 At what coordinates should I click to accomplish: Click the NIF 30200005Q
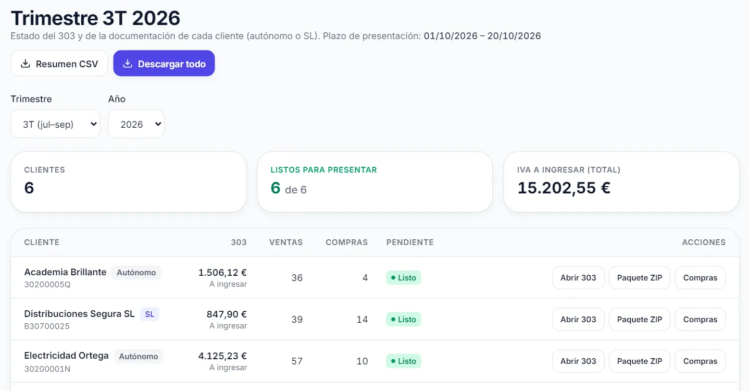47,285
